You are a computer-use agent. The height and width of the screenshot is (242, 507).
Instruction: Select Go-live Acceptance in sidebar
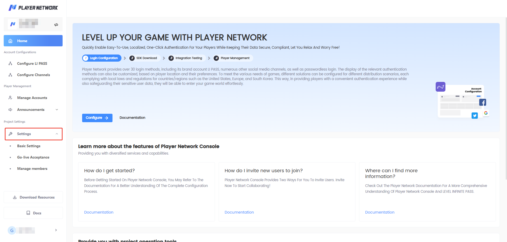[33, 157]
